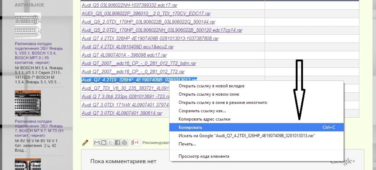
Task: Choose 'Открыть ссылку в новой вкладке'
Action: click(x=256, y=86)
